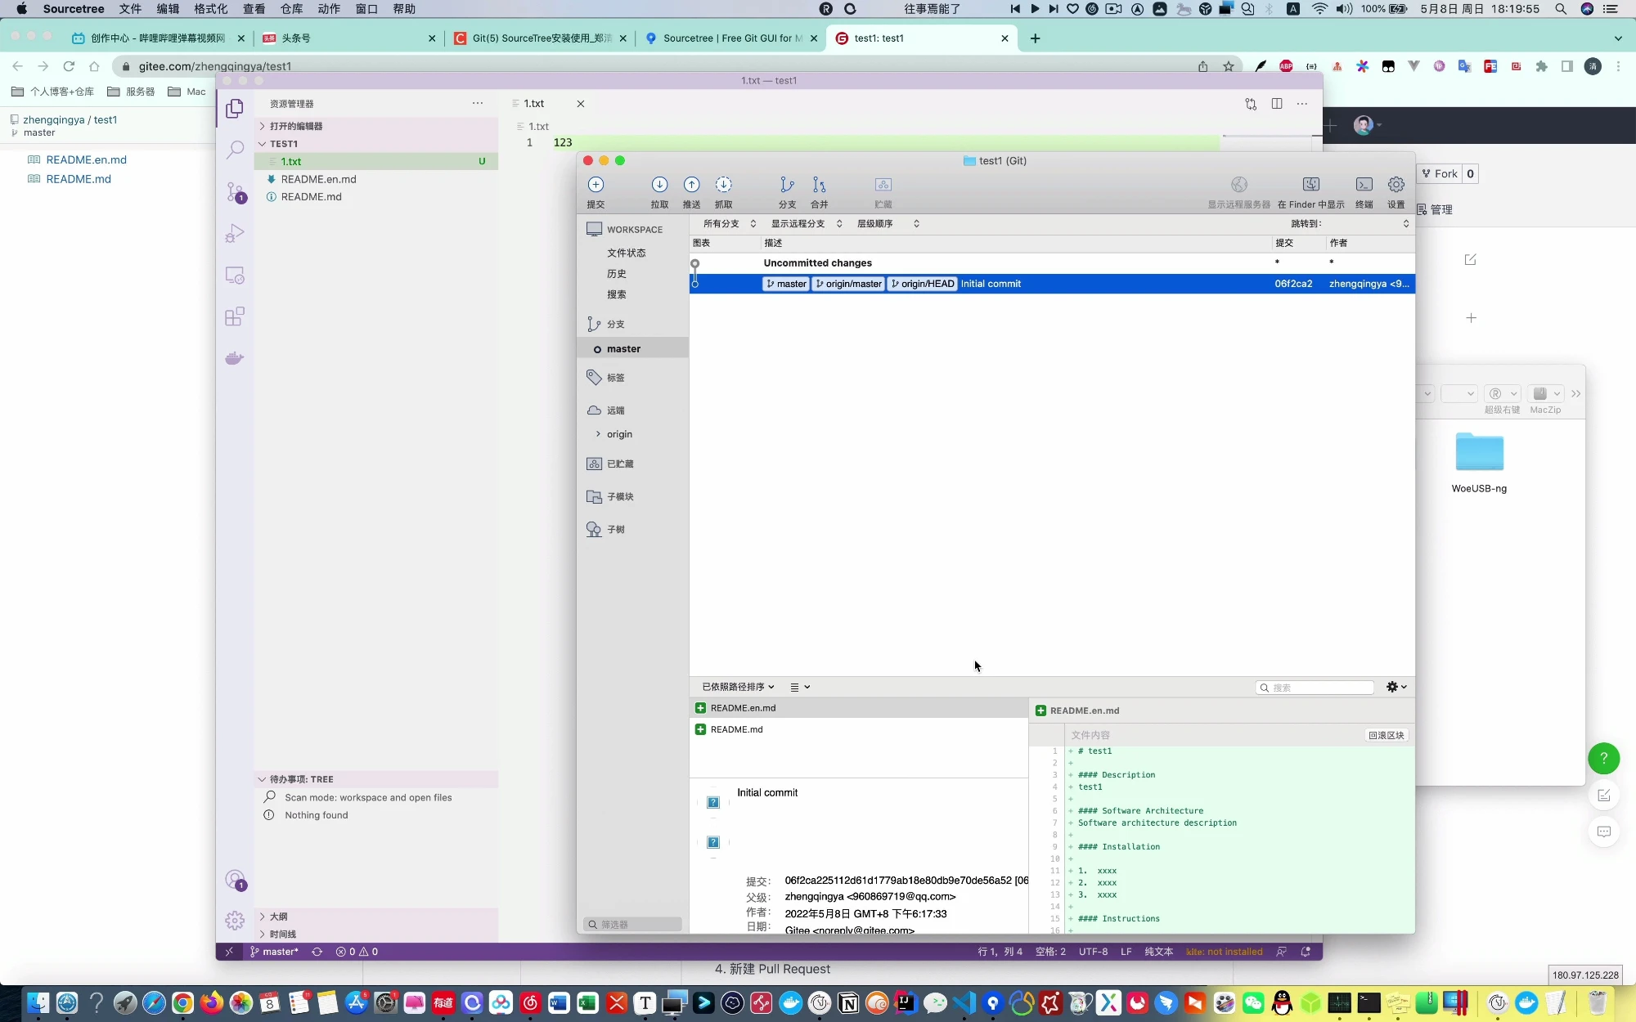Expand the Outline (大纲) section
This screenshot has width=1636, height=1022.
377,917
